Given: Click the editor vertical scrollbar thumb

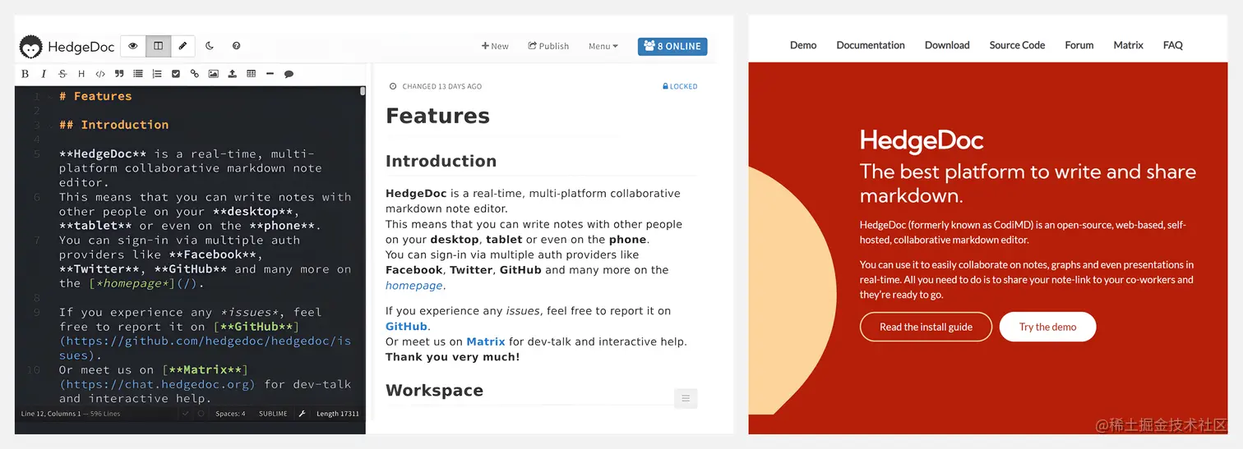Looking at the screenshot, I should pyautogui.click(x=363, y=92).
